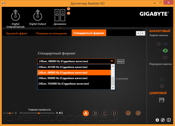
Task: Select preset A
Action: tap(86, 113)
